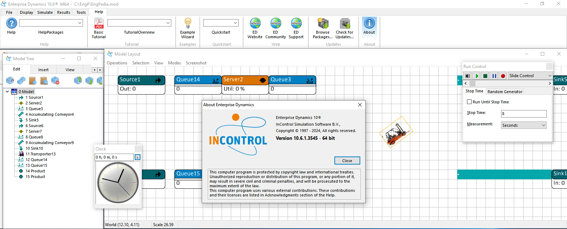This screenshot has width=567, height=229.
Task: Click the green Stop square button
Action: (x=485, y=76)
